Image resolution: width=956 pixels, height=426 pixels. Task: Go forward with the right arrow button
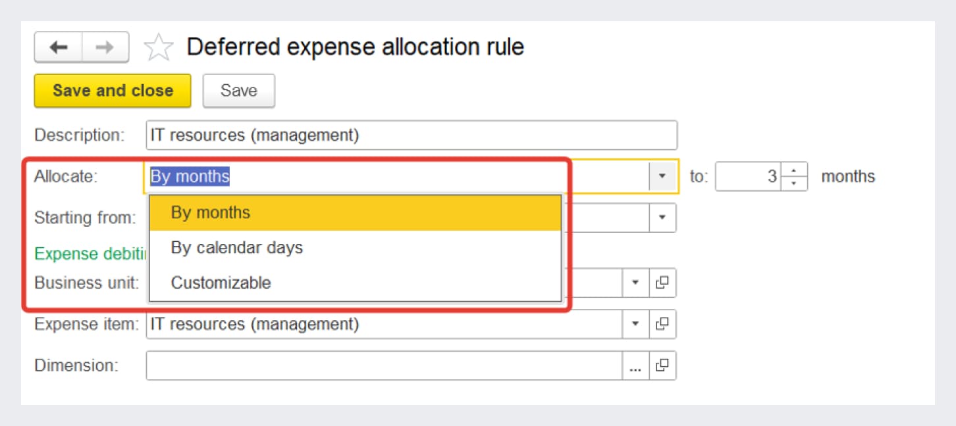[105, 47]
